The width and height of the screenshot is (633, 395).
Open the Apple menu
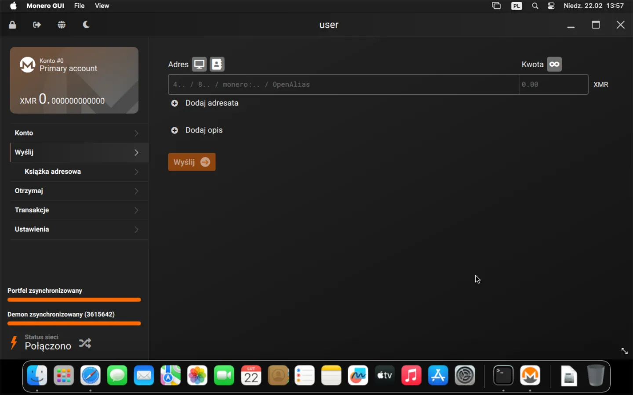(13, 6)
